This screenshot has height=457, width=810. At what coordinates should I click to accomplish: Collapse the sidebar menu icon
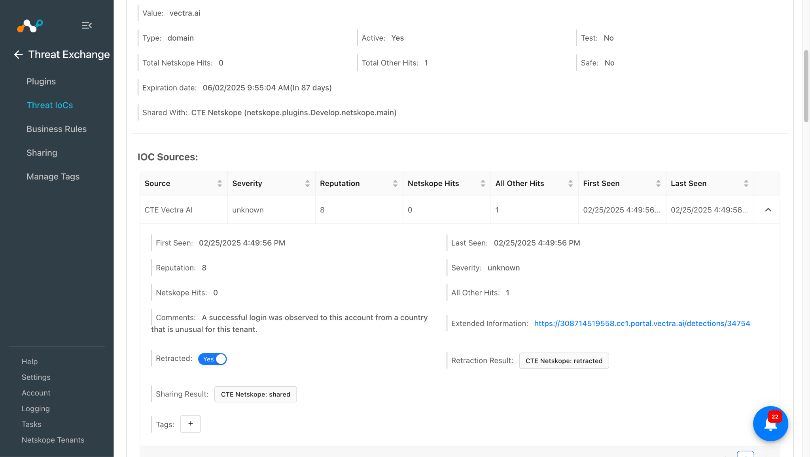[87, 26]
